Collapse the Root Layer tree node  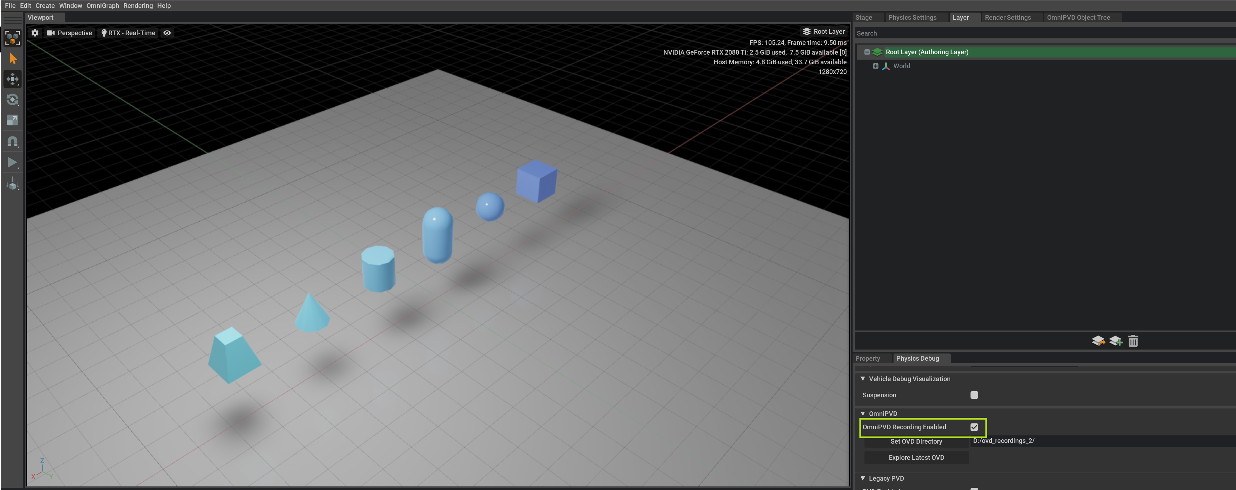click(867, 52)
